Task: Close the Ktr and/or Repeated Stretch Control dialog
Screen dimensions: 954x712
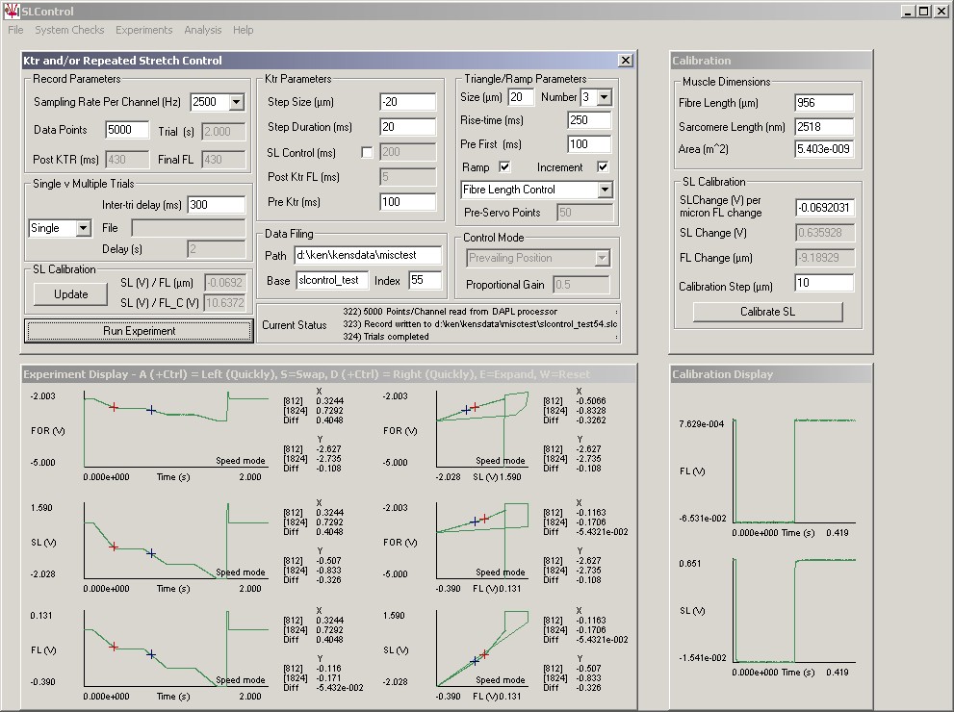Action: [x=625, y=60]
